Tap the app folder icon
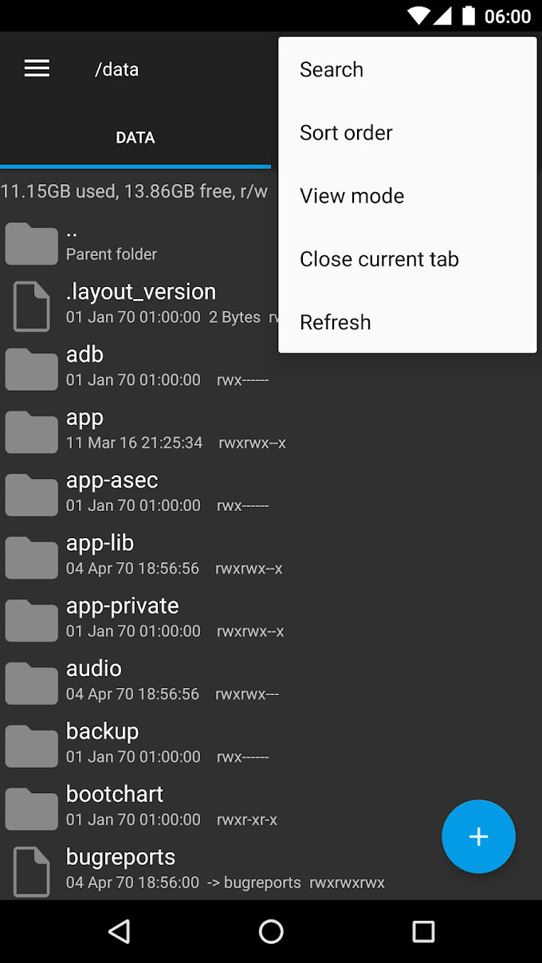The width and height of the screenshot is (542, 963). (x=31, y=431)
